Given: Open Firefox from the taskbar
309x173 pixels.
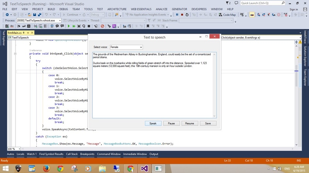Looking at the screenshot, I should (46, 168).
